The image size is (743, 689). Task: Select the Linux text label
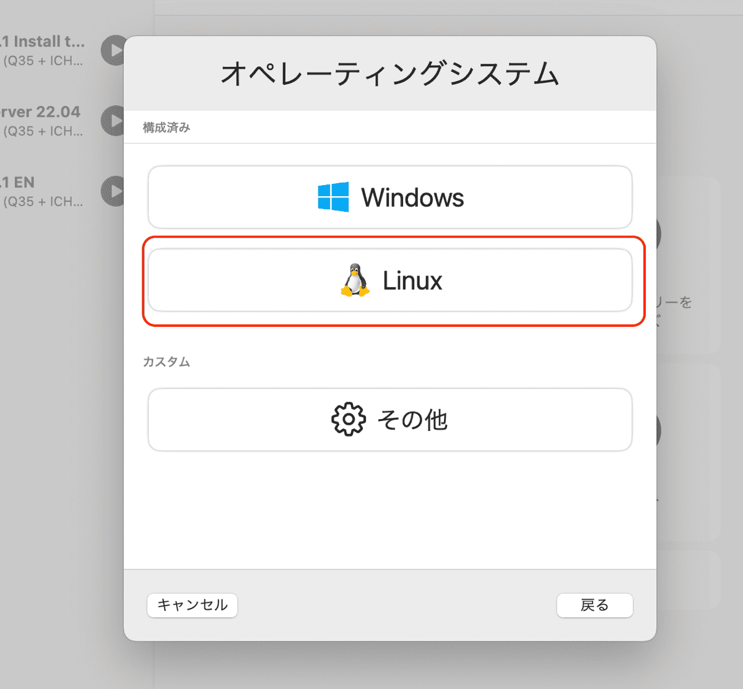click(x=412, y=281)
